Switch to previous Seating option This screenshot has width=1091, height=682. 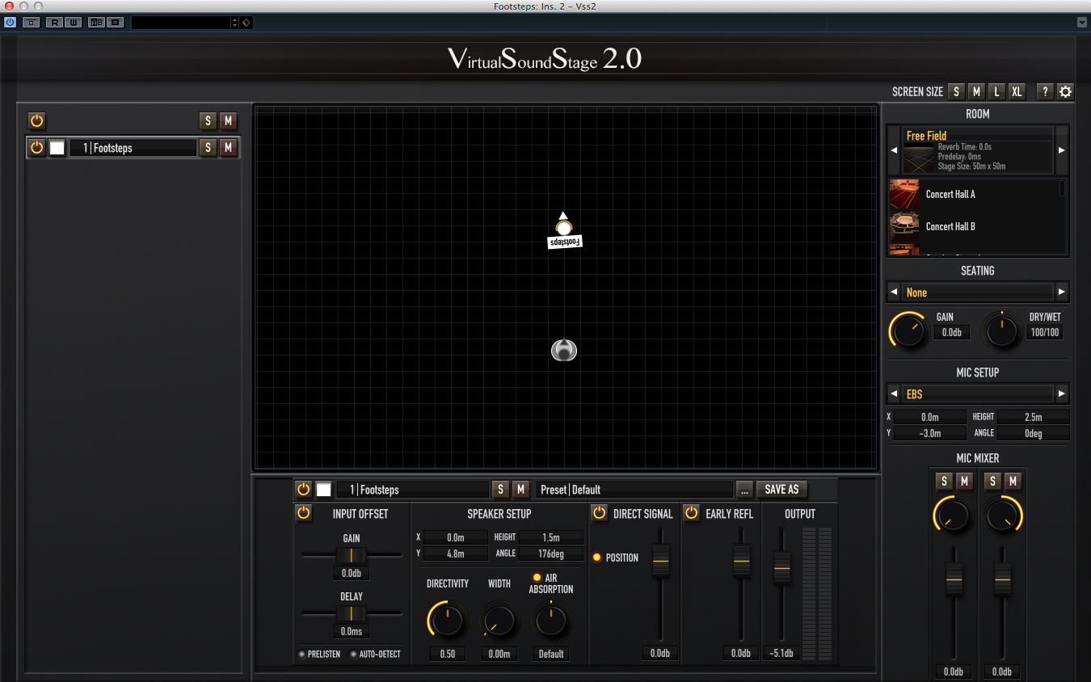[894, 293]
